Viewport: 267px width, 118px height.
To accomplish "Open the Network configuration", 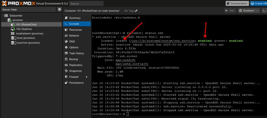I will [74, 36].
